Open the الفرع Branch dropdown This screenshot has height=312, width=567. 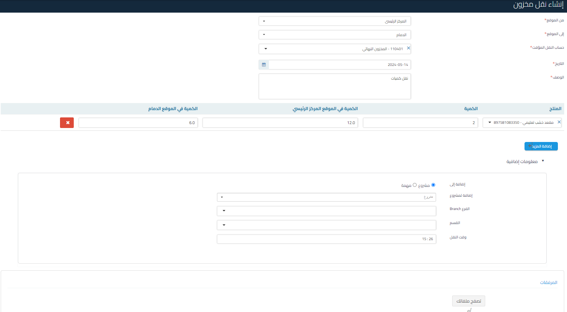coord(327,211)
